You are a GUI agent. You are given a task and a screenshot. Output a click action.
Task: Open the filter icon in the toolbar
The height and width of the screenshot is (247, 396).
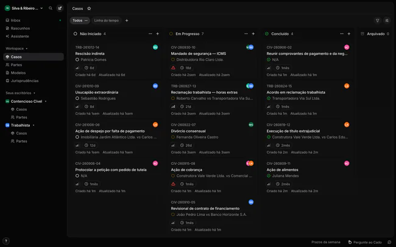(x=377, y=21)
